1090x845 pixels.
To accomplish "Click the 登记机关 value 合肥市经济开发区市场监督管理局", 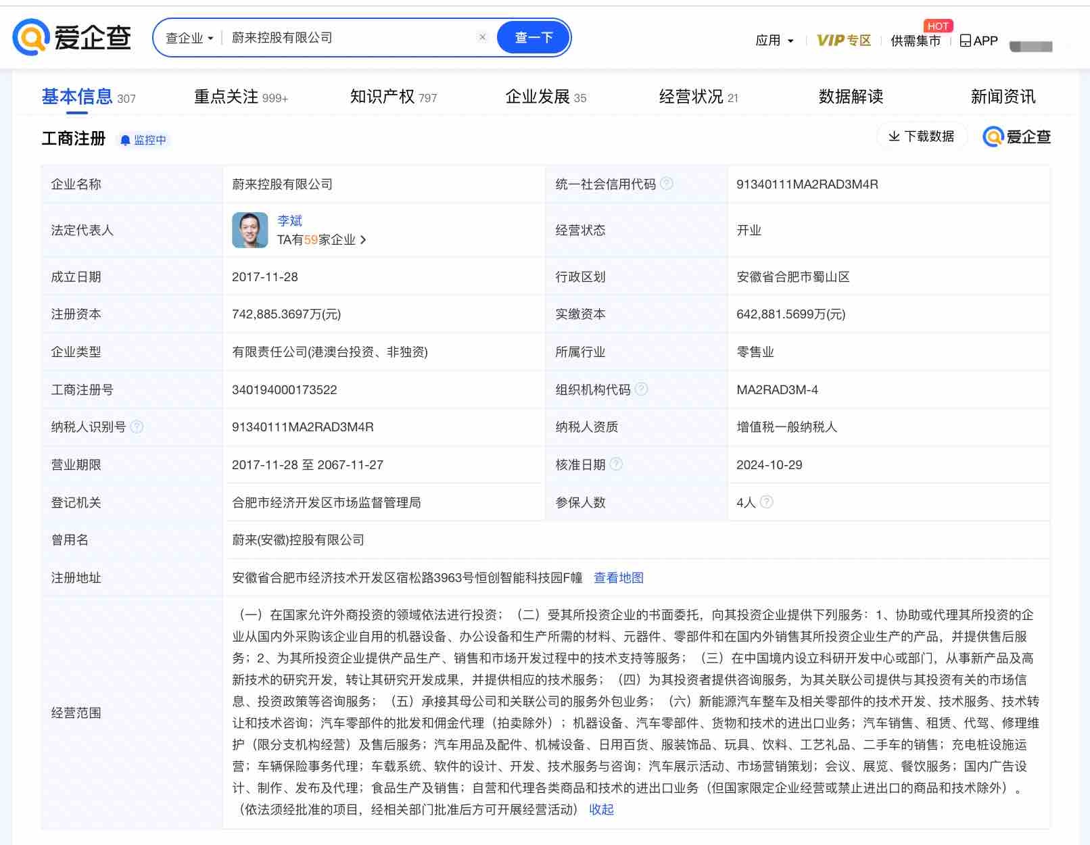I will point(327,502).
